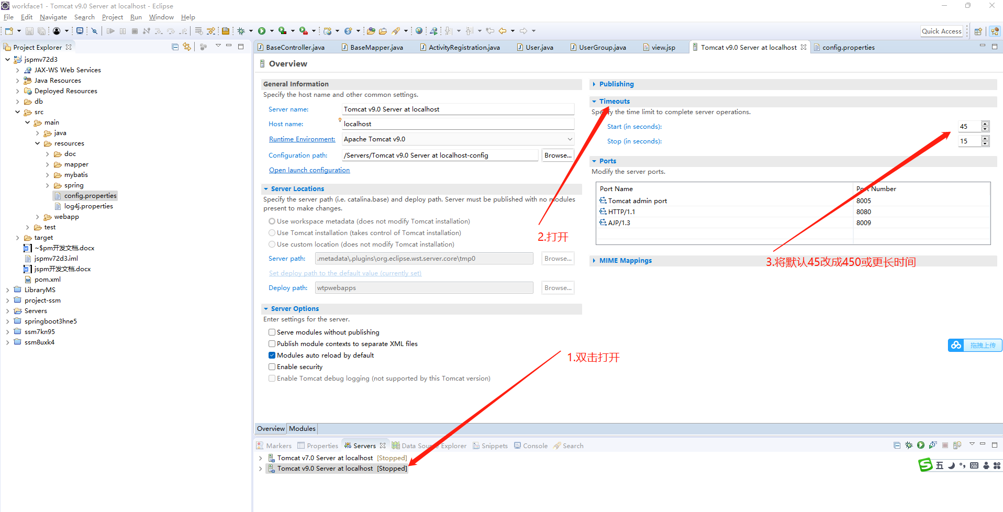Select the Java EE perspective icon
This screenshot has width=1003, height=512.
pyautogui.click(x=995, y=31)
